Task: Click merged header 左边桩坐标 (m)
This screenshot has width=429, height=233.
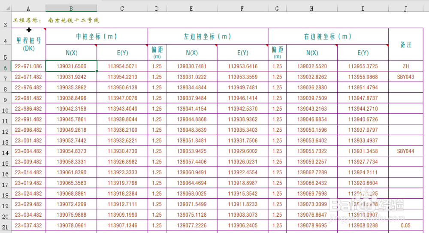Action: pos(208,36)
